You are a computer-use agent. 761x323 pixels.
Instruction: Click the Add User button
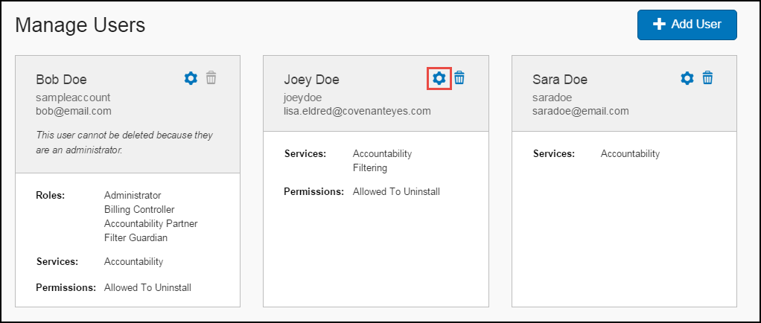[x=687, y=25]
